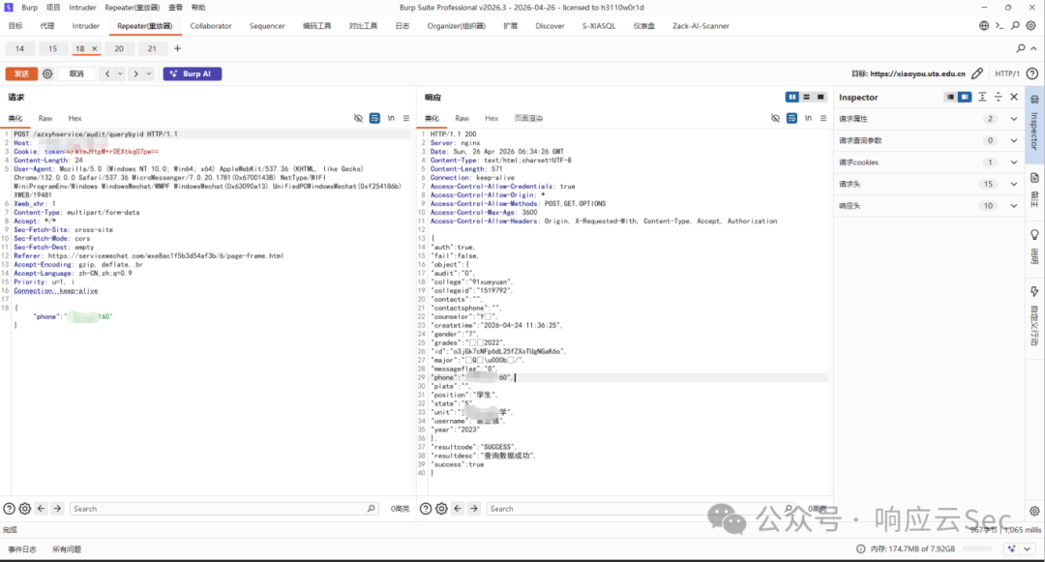Click the 发送 send button
Screen dimensions: 1045x562
click(x=21, y=74)
